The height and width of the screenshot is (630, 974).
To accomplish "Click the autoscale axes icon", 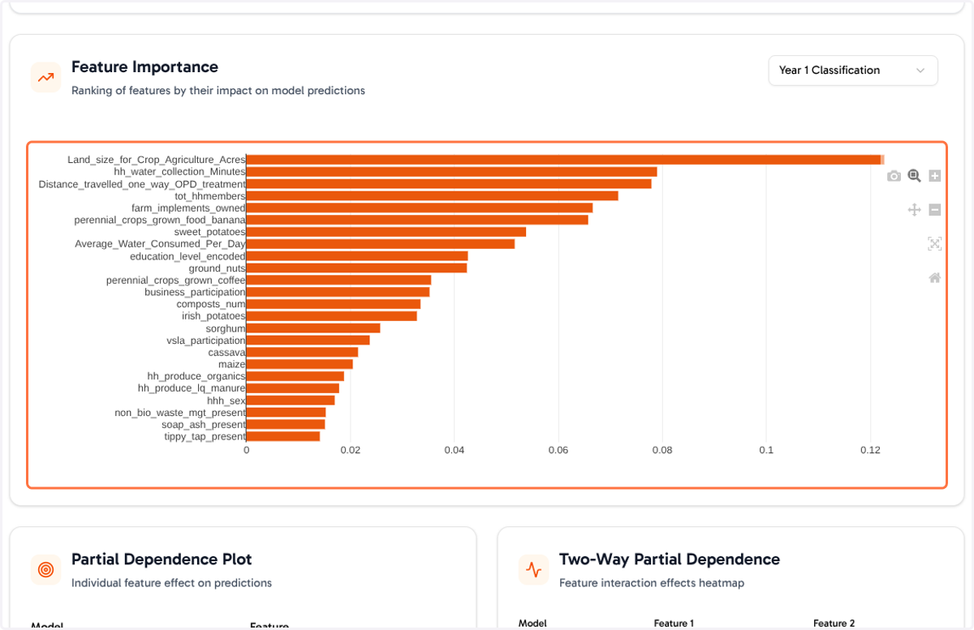I will [x=934, y=244].
